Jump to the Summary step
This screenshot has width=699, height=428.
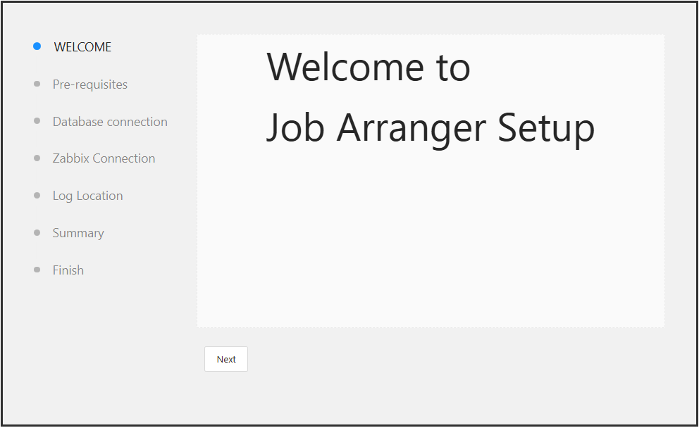[x=78, y=233]
